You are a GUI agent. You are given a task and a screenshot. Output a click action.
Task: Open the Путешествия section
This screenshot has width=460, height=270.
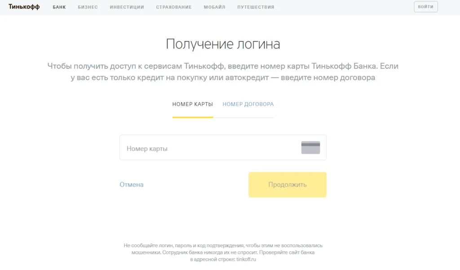[x=256, y=7]
